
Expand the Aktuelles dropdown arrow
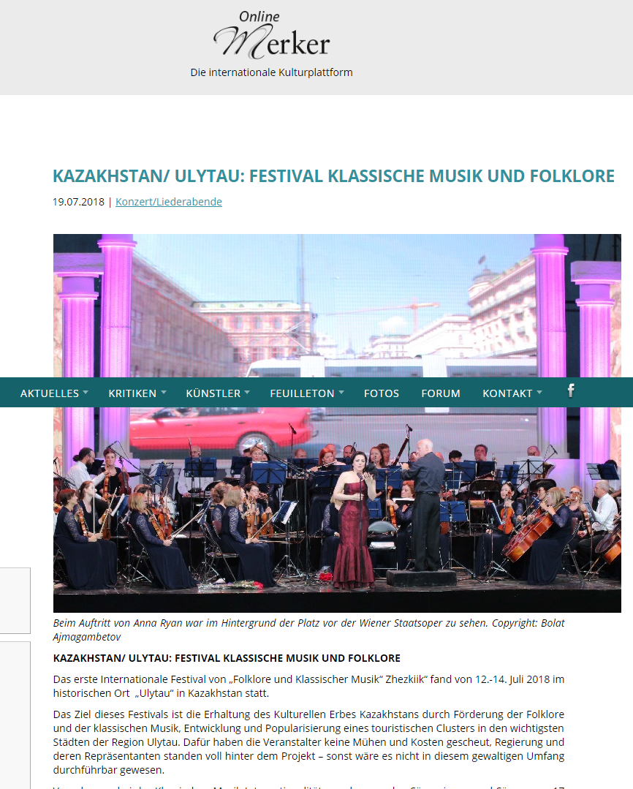click(x=86, y=392)
